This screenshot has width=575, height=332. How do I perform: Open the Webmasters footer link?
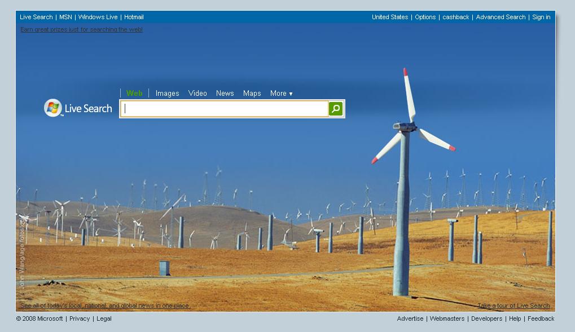coord(447,318)
